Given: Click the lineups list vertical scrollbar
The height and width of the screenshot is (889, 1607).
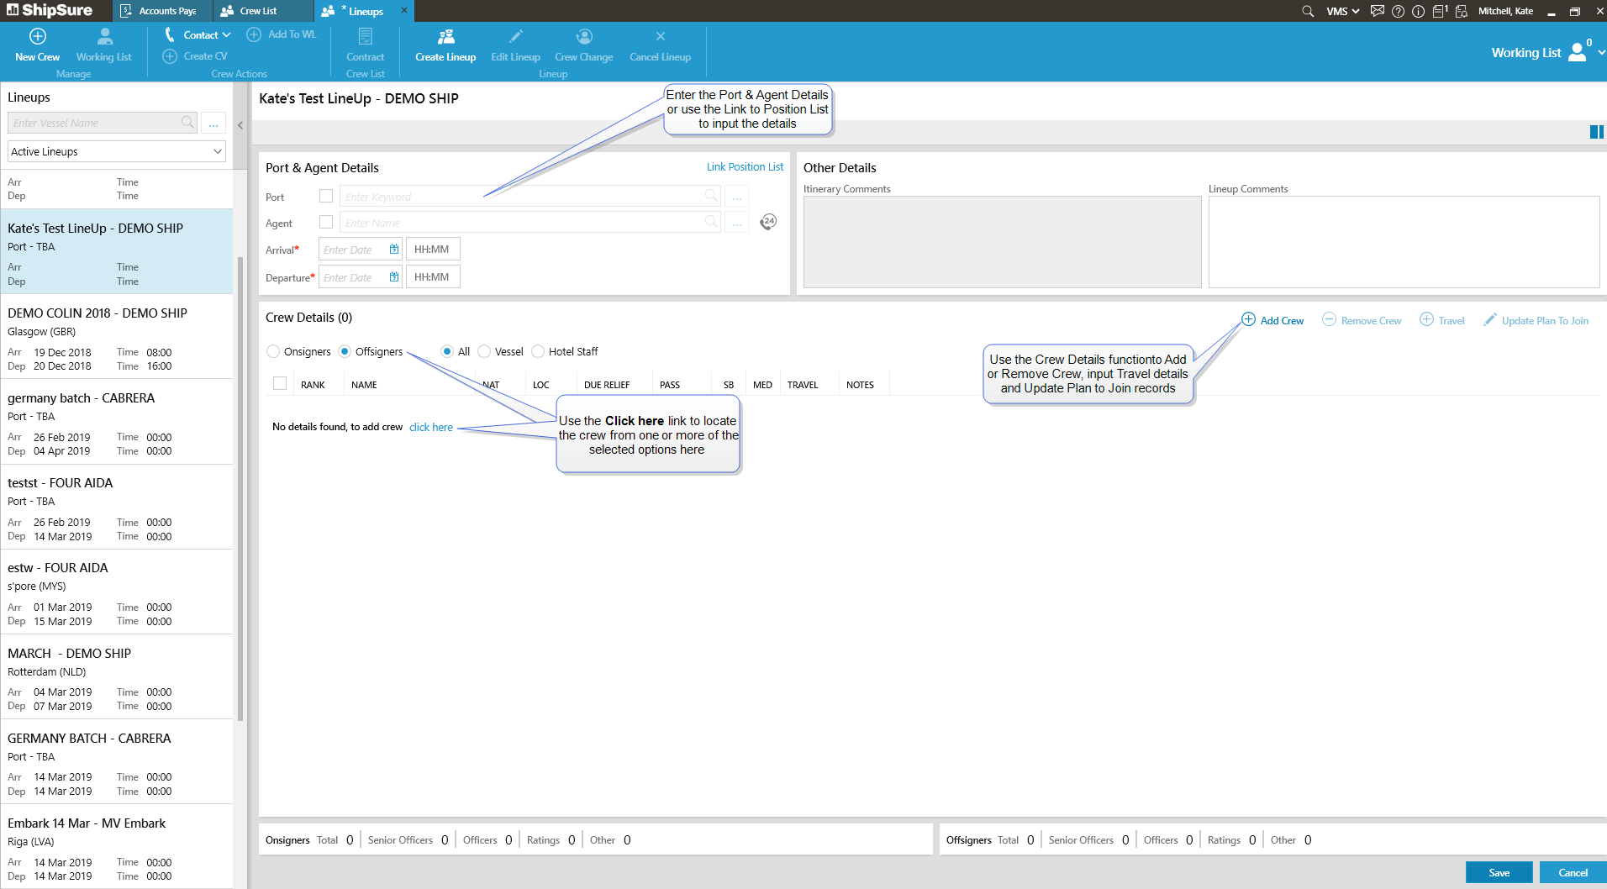Looking at the screenshot, I should pyautogui.click(x=240, y=487).
